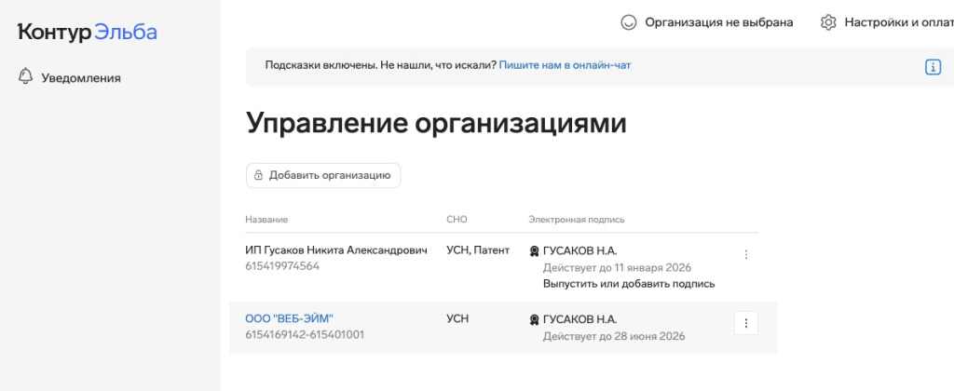The height and width of the screenshot is (391, 954).
Task: Open three-dots menu for ООО ВЕБ-ЭЙМ row
Action: tap(745, 322)
